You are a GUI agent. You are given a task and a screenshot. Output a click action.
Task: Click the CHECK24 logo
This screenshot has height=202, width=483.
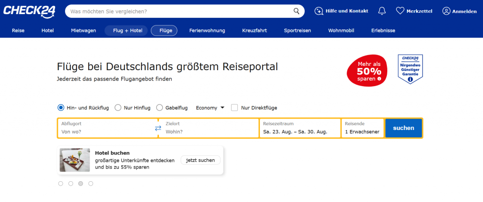coord(29,11)
